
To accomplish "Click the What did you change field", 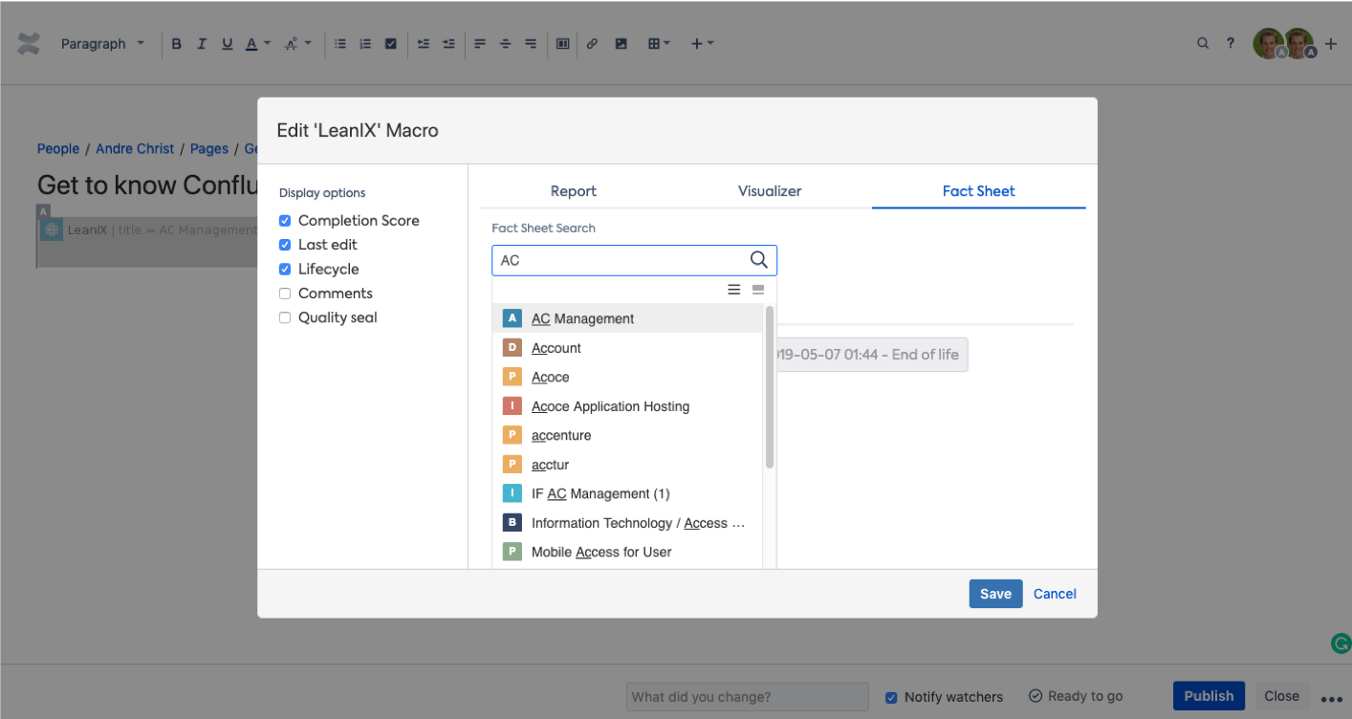I will point(748,697).
